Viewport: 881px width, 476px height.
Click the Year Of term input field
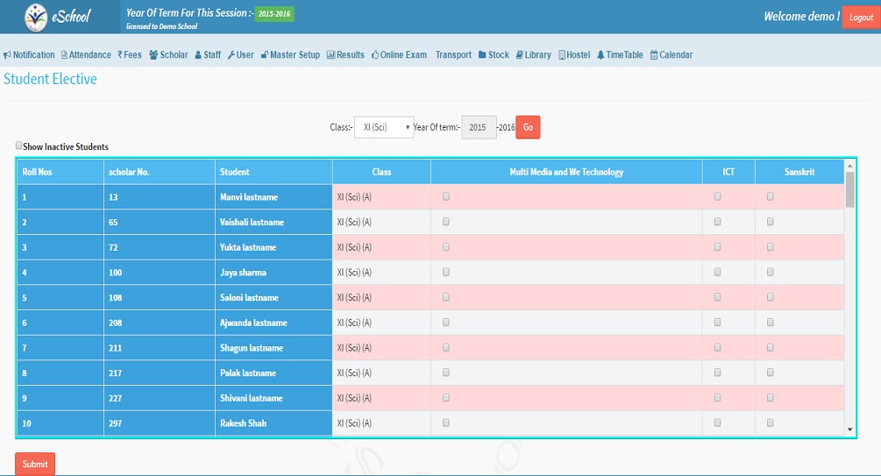pyautogui.click(x=479, y=127)
